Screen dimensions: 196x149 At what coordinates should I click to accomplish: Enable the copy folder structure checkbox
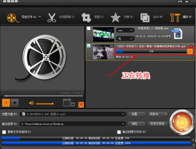(x=4, y=132)
